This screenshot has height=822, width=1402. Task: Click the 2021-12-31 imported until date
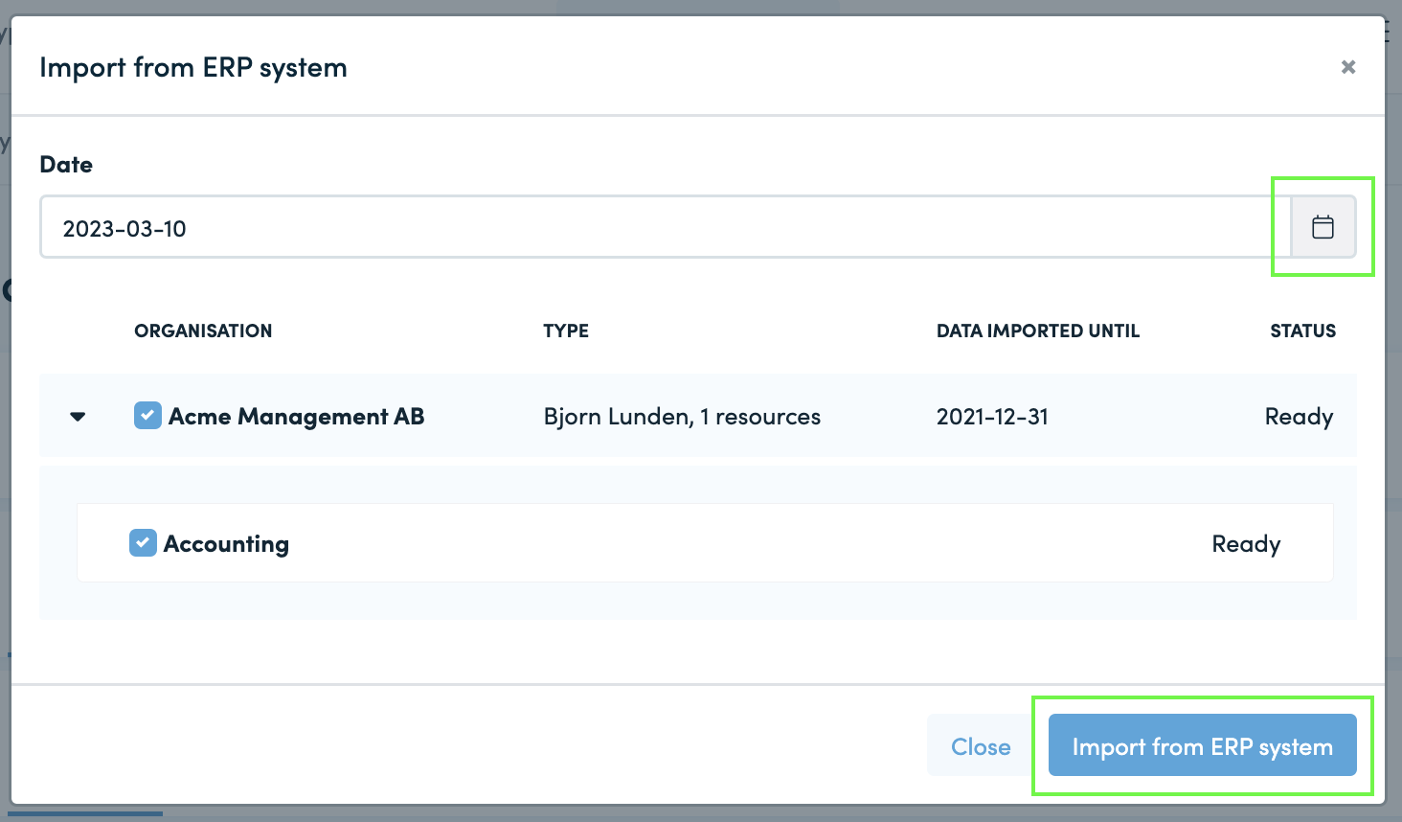pos(992,417)
